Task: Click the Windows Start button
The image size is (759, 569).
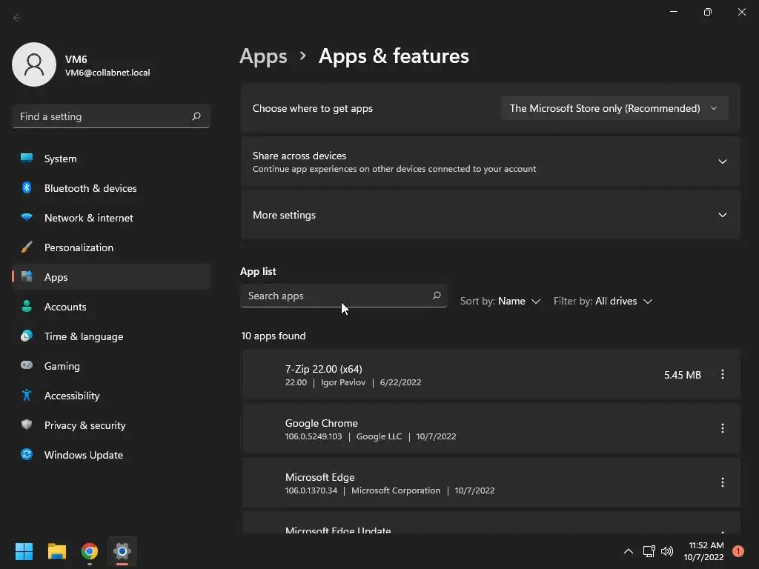Action: click(x=24, y=551)
